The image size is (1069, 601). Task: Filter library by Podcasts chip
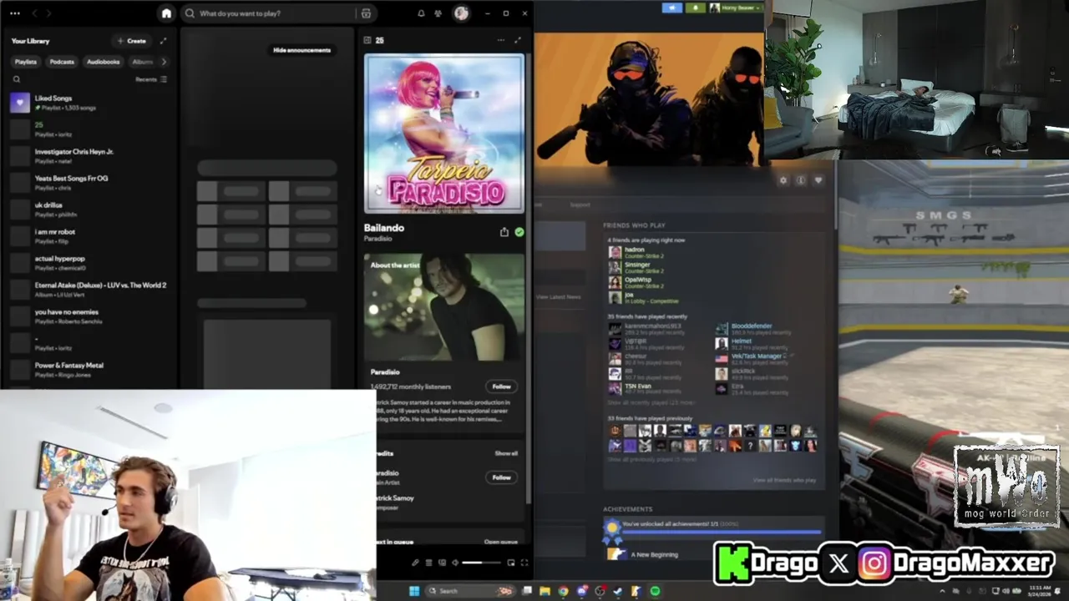pyautogui.click(x=62, y=62)
